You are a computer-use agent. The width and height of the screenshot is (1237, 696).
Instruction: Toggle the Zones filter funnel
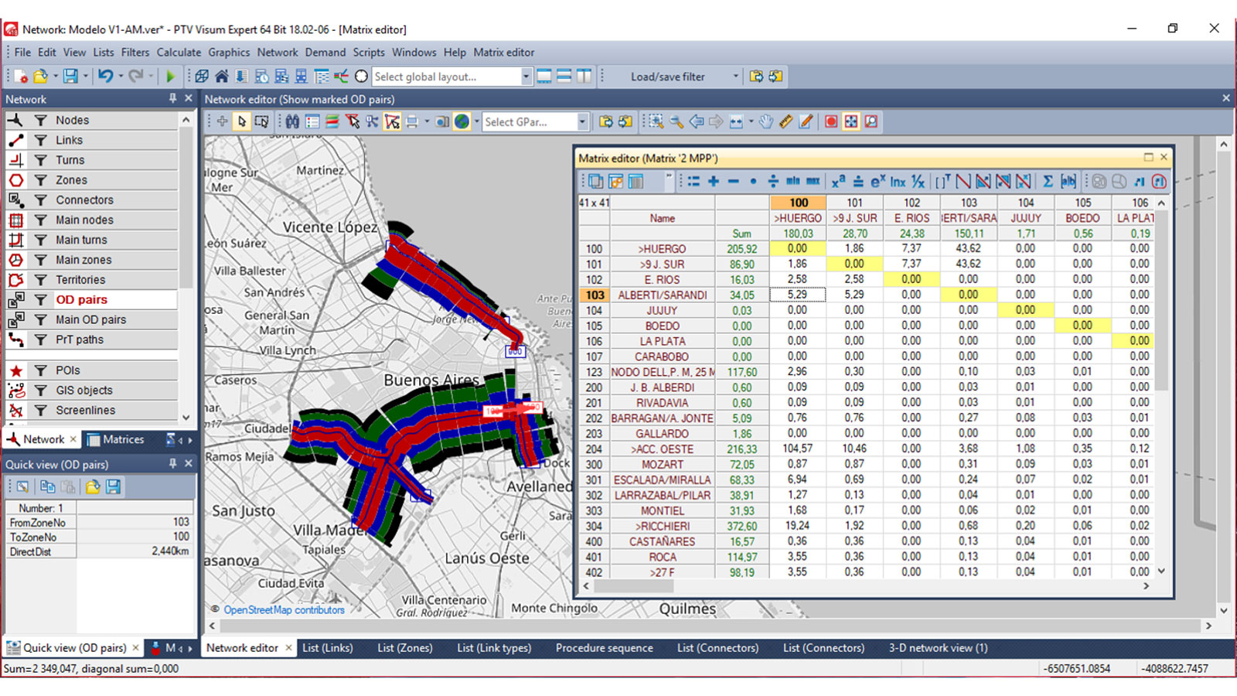point(40,180)
